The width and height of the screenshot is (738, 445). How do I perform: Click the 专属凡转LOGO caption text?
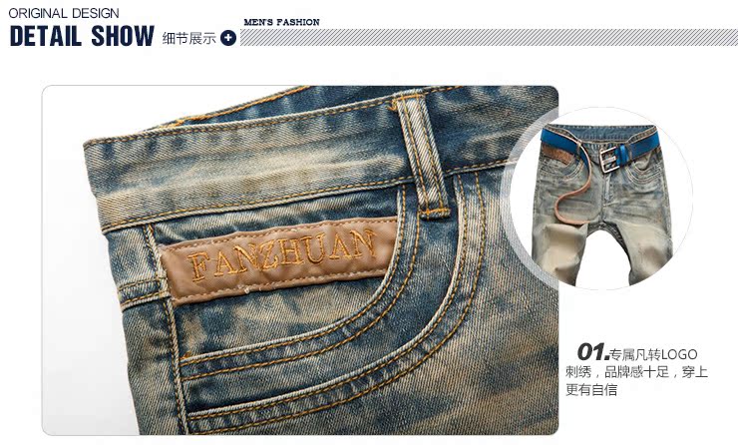(654, 354)
